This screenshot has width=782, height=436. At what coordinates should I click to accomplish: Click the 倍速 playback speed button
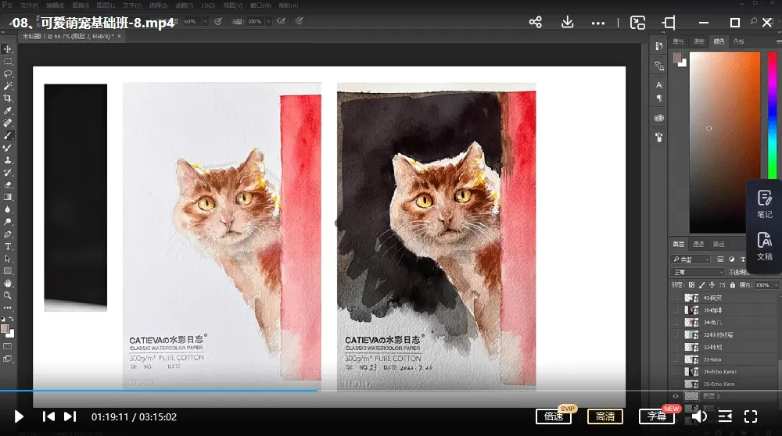pos(554,416)
